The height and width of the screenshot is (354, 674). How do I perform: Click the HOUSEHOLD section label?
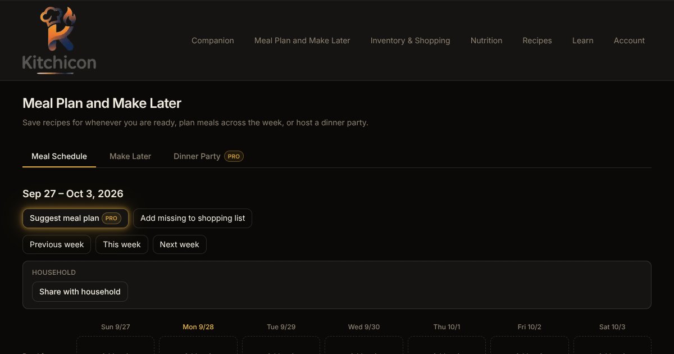click(x=54, y=273)
